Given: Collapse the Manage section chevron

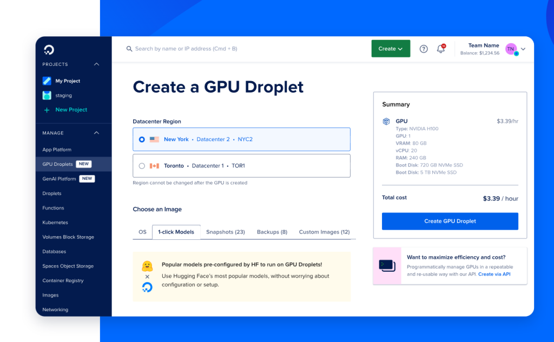Looking at the screenshot, I should coord(96,133).
